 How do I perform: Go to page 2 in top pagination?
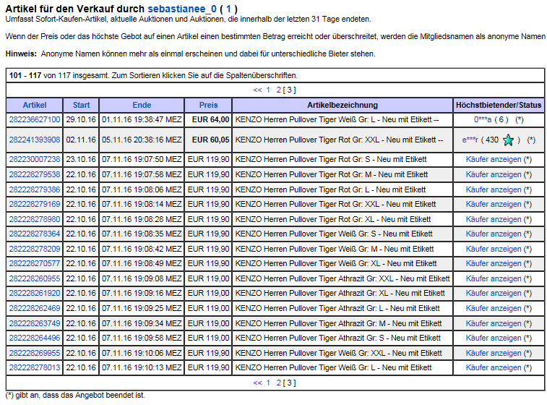point(278,90)
